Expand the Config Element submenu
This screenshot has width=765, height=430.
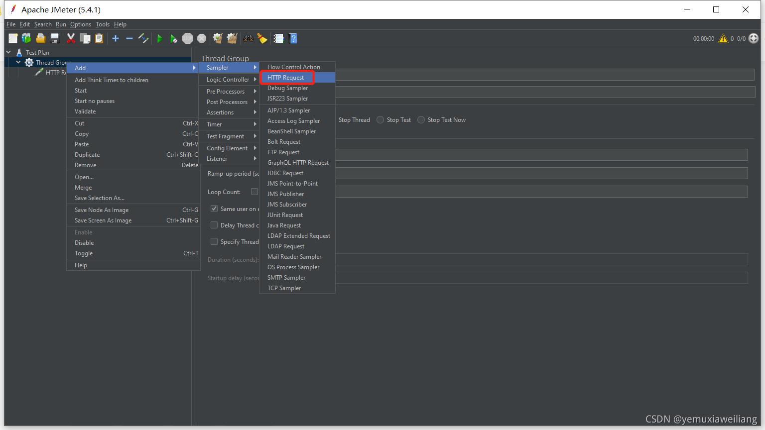pyautogui.click(x=230, y=148)
